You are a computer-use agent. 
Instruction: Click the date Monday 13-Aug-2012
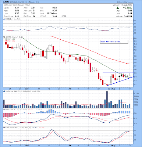coord(123,5)
